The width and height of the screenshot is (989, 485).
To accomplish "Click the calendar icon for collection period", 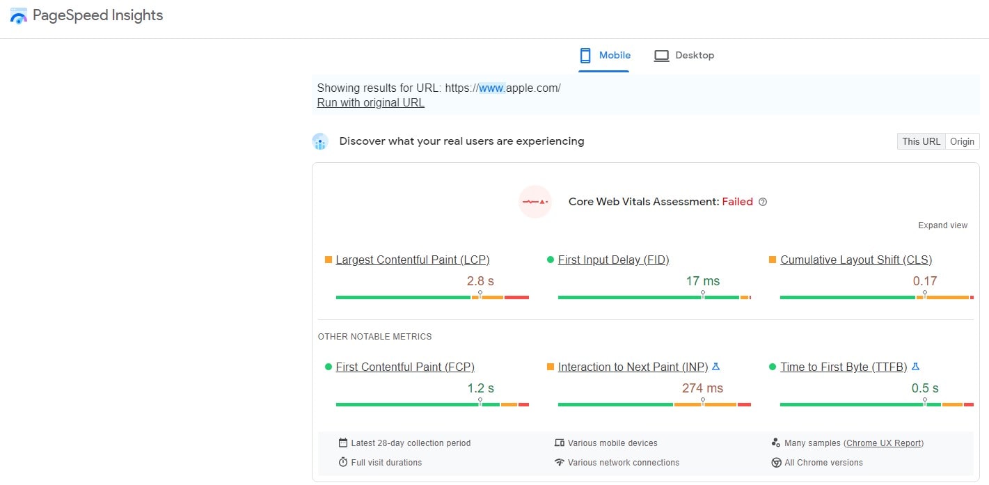I will click(342, 443).
